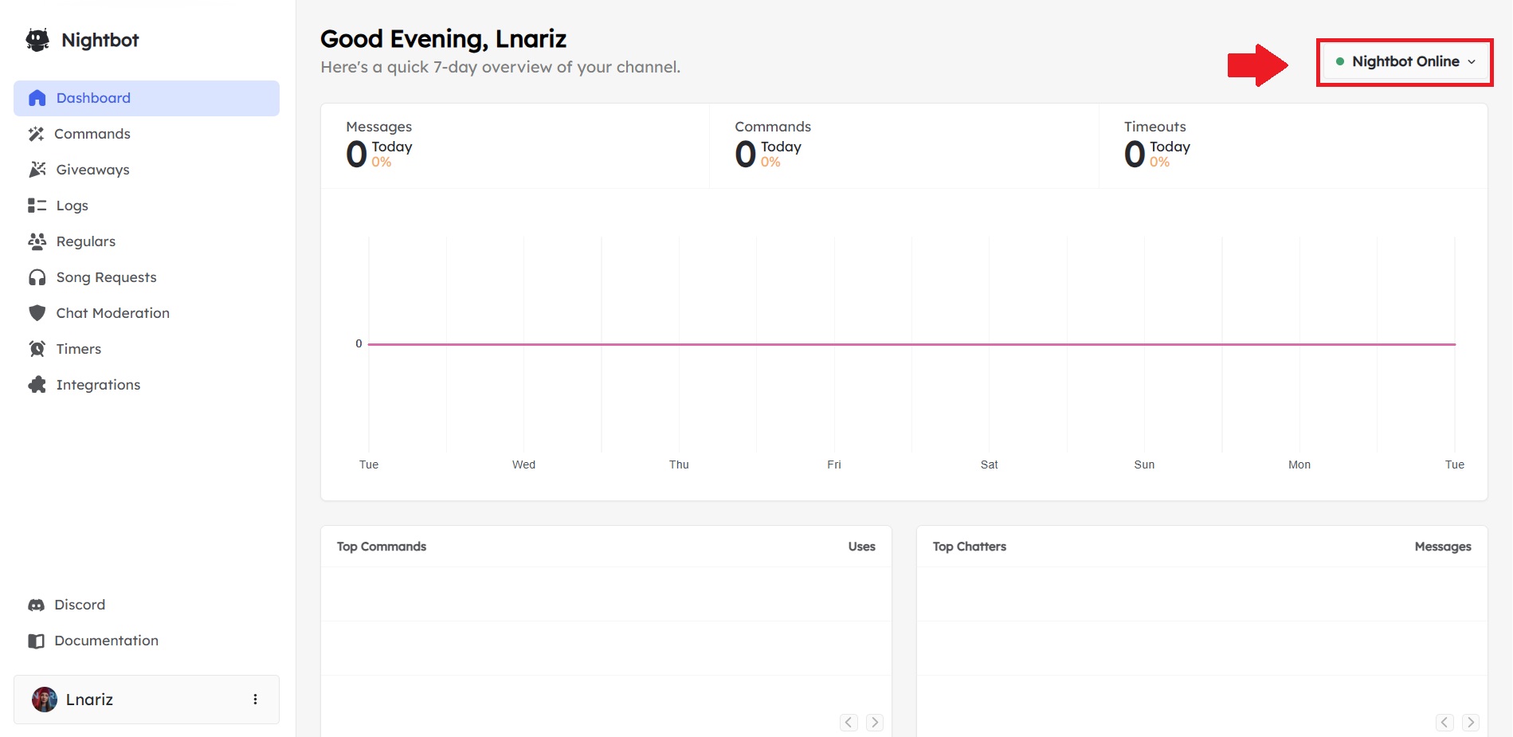Open the Regulars sidebar section
Screen dimensions: 1513x737
tap(147, 241)
